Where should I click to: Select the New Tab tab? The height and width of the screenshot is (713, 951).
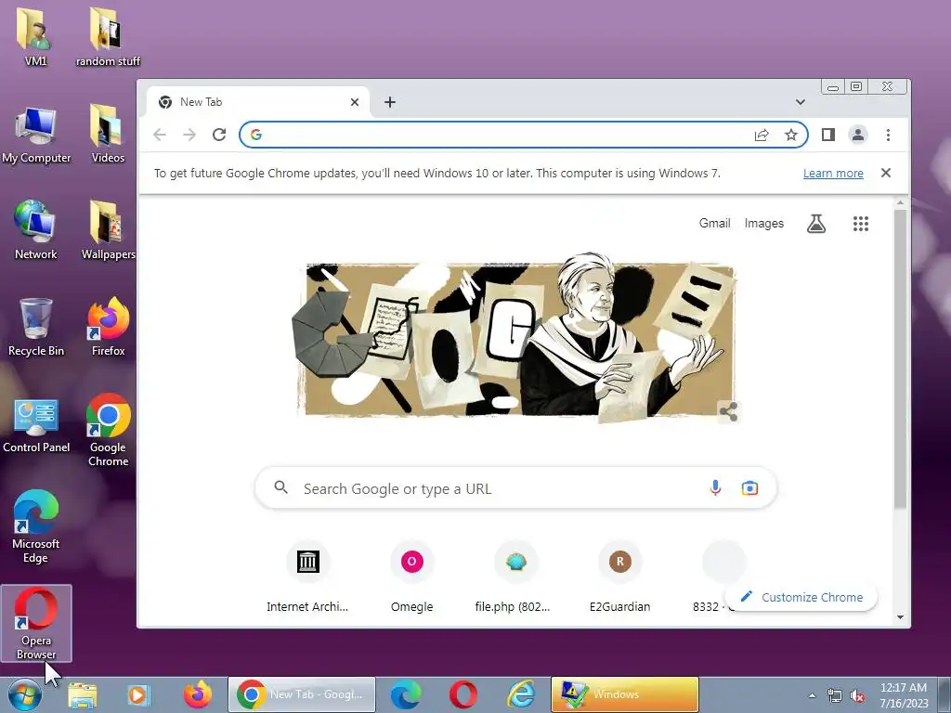(257, 102)
